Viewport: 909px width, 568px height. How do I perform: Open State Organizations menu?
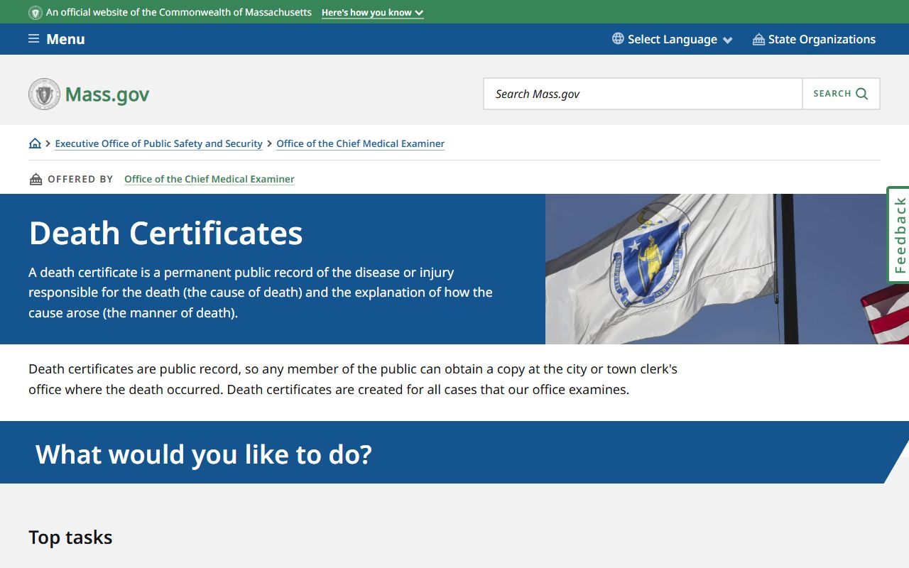click(814, 39)
